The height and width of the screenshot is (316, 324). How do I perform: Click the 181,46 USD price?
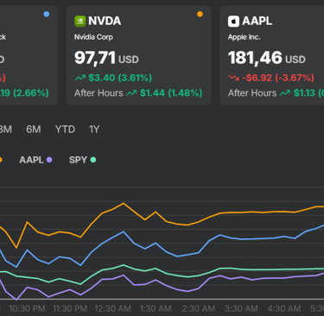(x=267, y=58)
